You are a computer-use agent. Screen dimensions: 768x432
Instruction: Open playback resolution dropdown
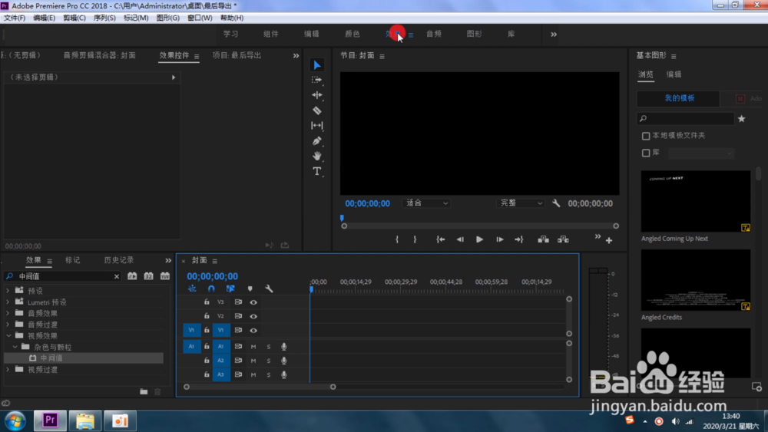521,203
